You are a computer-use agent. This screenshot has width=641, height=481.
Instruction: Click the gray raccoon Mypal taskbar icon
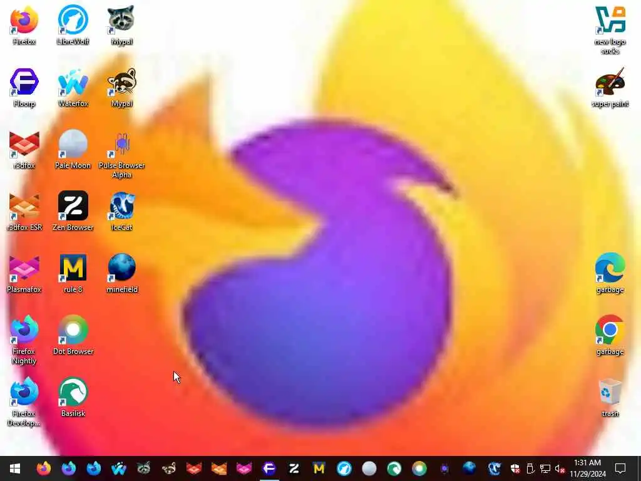143,468
